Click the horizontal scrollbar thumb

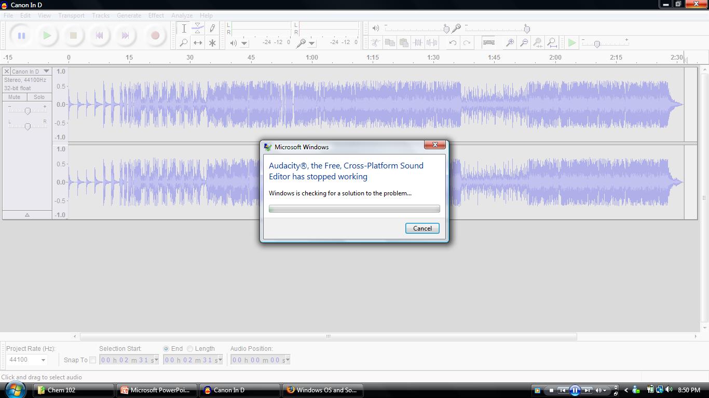[x=328, y=336]
